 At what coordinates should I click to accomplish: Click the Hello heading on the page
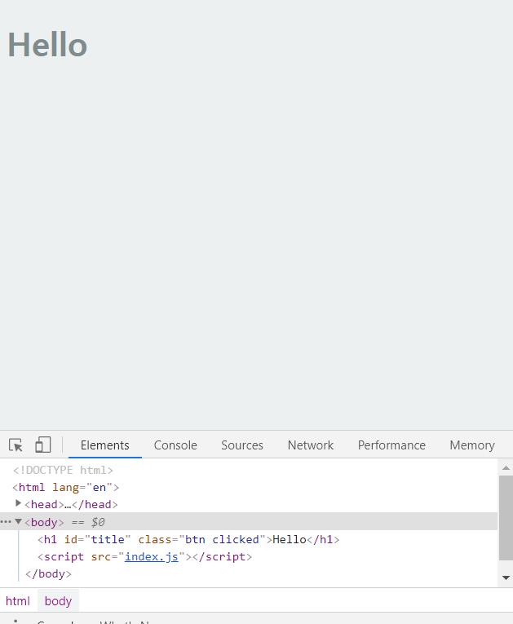(x=47, y=45)
